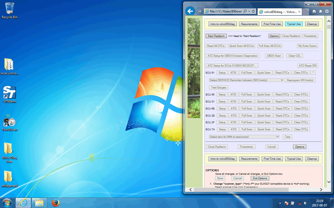
Task: Click the bottom Requirements button
Action: [249, 159]
